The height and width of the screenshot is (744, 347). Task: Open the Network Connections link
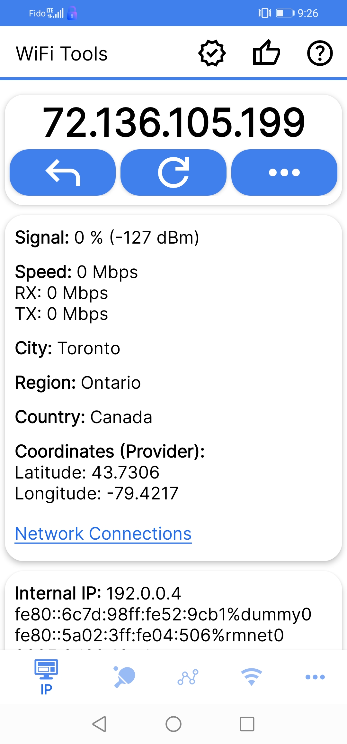click(103, 534)
